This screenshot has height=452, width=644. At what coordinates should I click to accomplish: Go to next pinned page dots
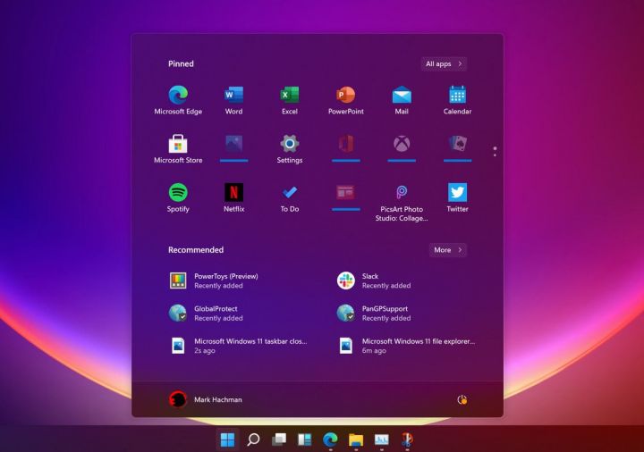495,151
